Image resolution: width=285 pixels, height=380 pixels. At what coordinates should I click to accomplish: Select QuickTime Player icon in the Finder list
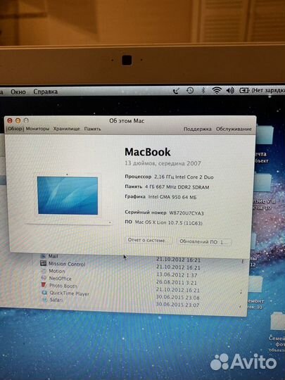44,293
